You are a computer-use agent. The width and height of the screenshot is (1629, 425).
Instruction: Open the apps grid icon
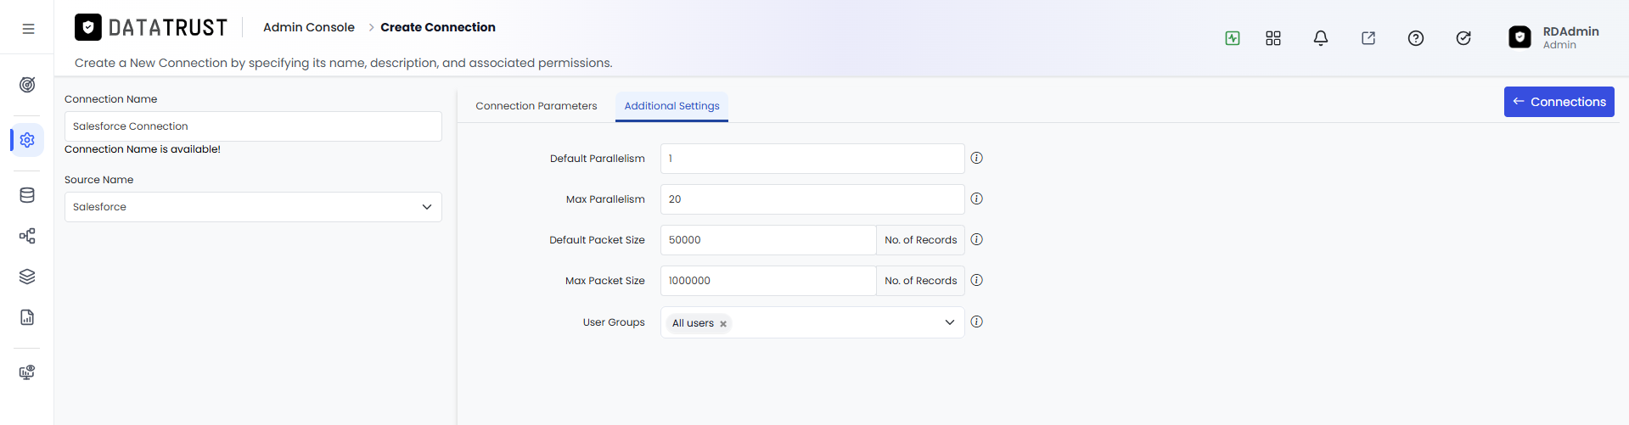point(1273,38)
